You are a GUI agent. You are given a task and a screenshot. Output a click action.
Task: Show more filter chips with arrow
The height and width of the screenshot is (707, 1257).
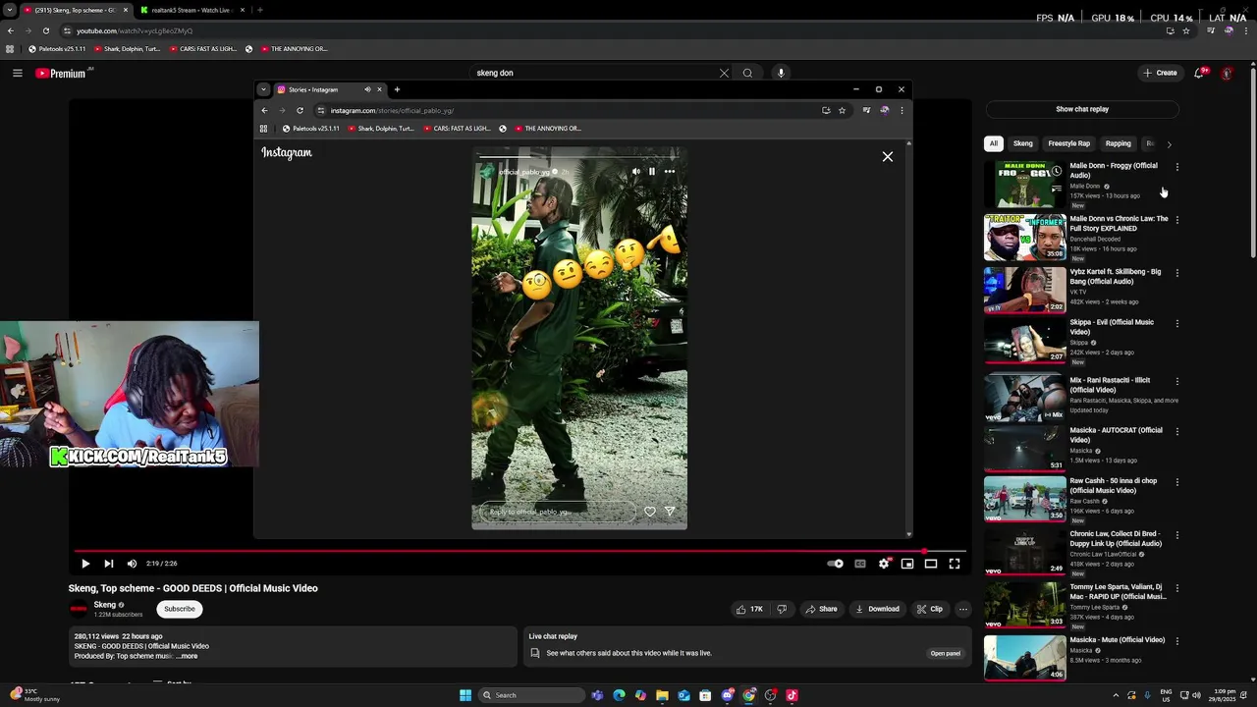(1169, 144)
